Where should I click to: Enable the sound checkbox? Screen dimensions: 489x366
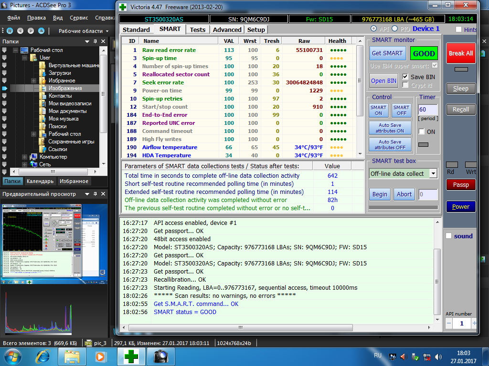click(x=449, y=236)
